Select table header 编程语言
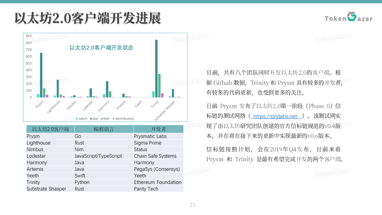 (x=104, y=129)
